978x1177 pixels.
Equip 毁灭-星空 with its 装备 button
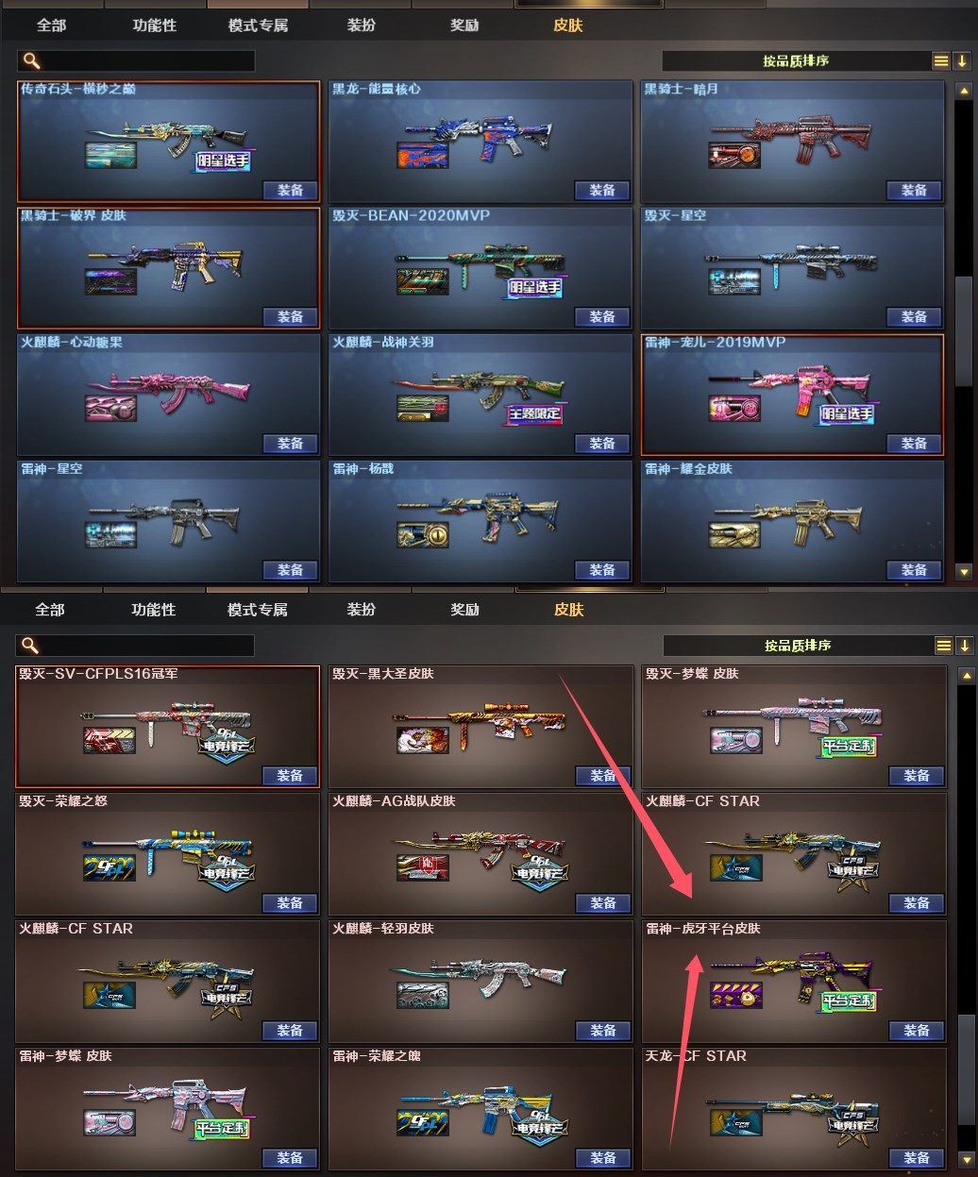point(914,316)
